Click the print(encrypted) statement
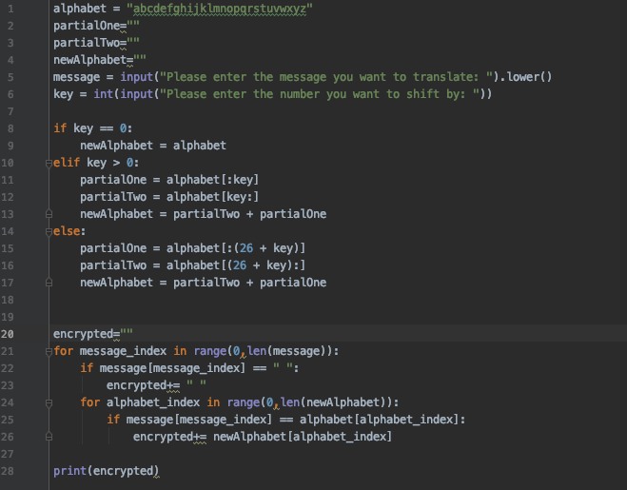This screenshot has height=490, width=627. pos(106,471)
